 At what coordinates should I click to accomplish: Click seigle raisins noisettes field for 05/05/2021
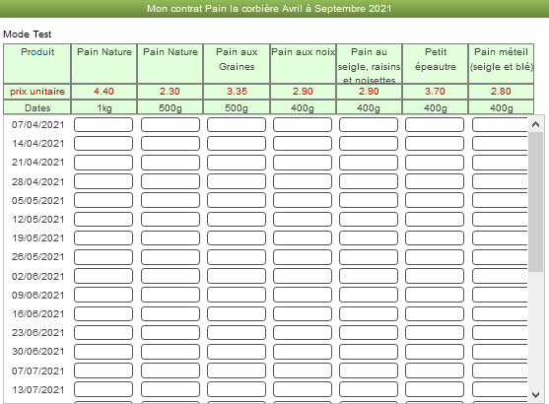click(369, 201)
